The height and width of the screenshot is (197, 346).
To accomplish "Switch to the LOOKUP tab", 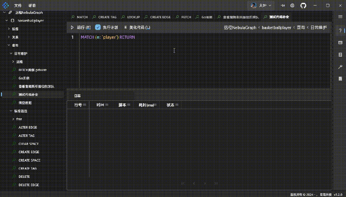I will pyautogui.click(x=133, y=17).
